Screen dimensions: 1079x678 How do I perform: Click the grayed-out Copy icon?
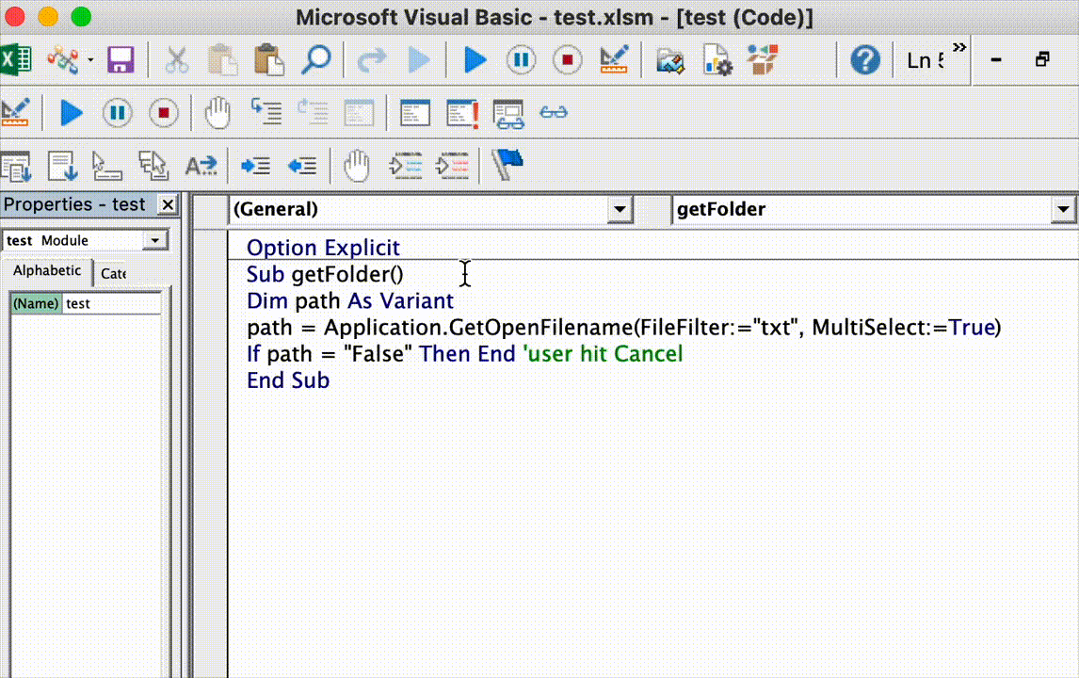tap(222, 60)
